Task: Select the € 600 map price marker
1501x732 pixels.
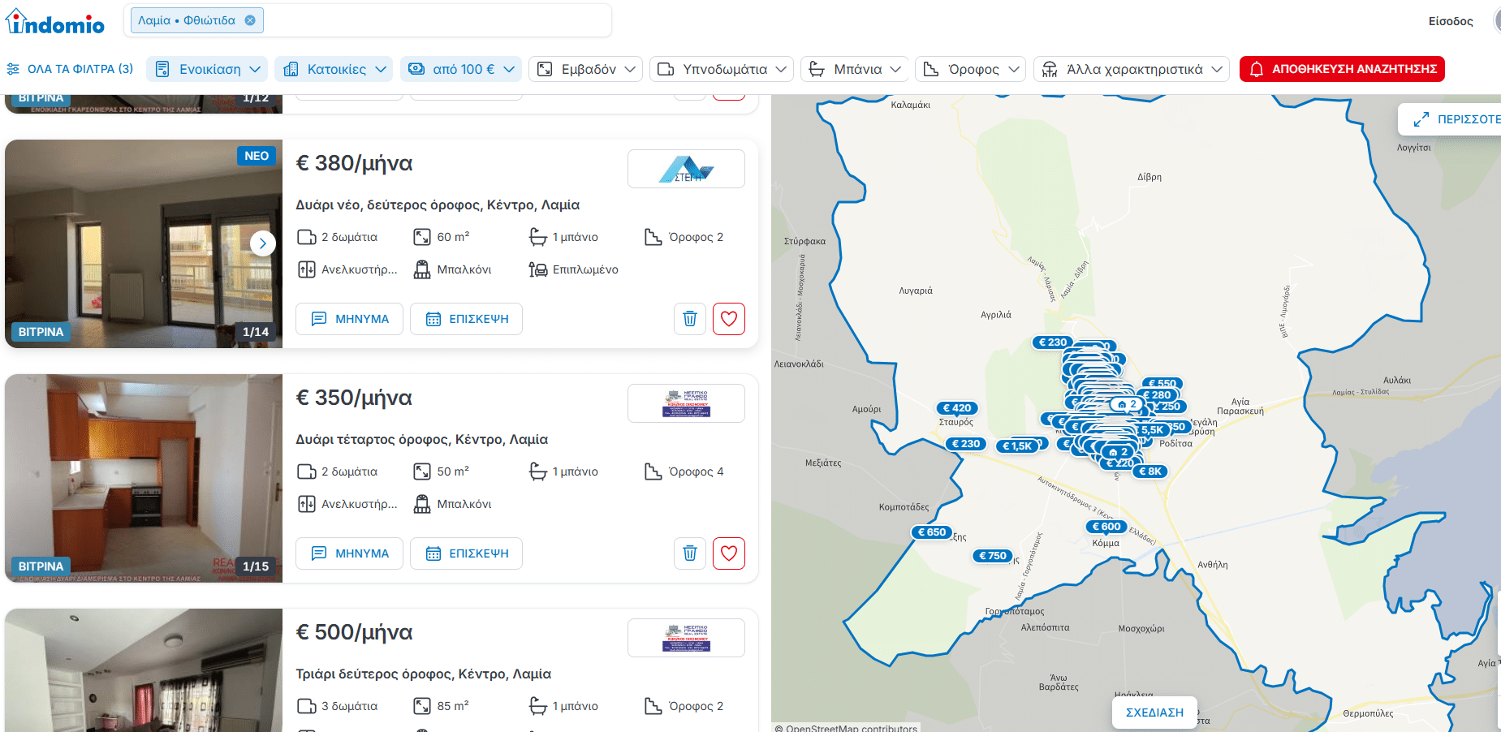Action: click(1106, 527)
